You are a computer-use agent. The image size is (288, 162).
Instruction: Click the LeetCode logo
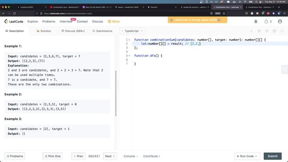coord(14,22)
